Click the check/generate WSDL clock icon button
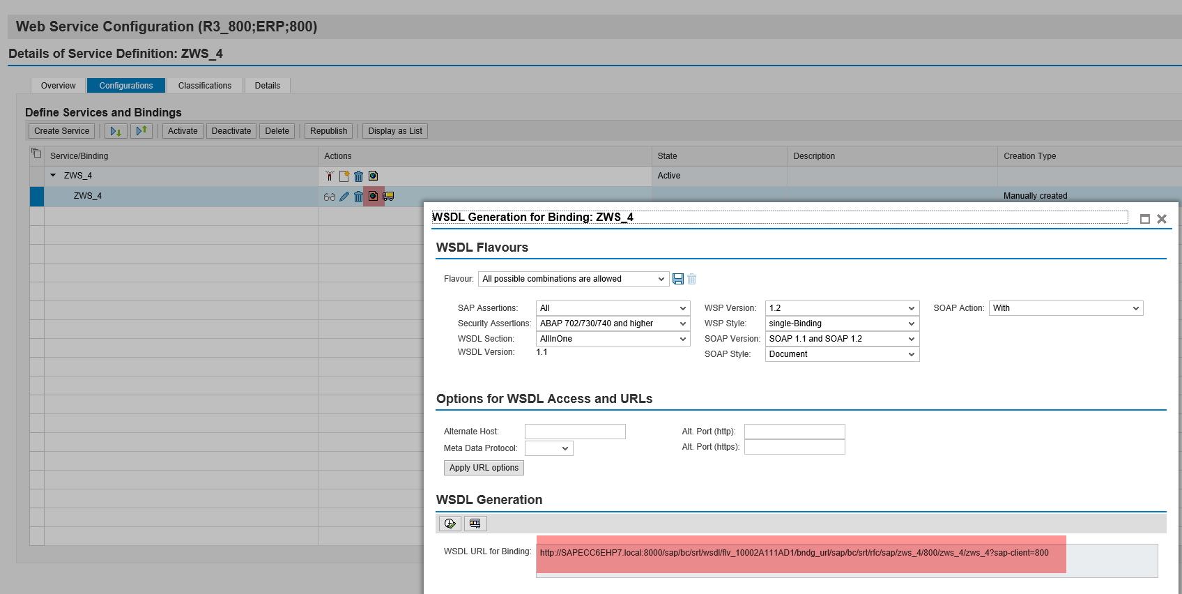This screenshot has height=594, width=1182. 450,524
